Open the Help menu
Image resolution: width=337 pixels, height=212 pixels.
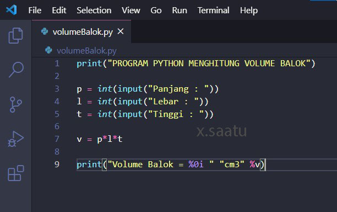pyautogui.click(x=249, y=10)
